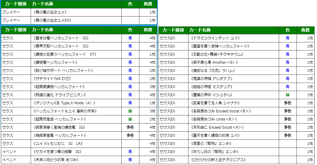Click 《石動北杜«舞装»テクネチウム》 card name
The height and width of the screenshot is (165, 317).
(x=217, y=54)
